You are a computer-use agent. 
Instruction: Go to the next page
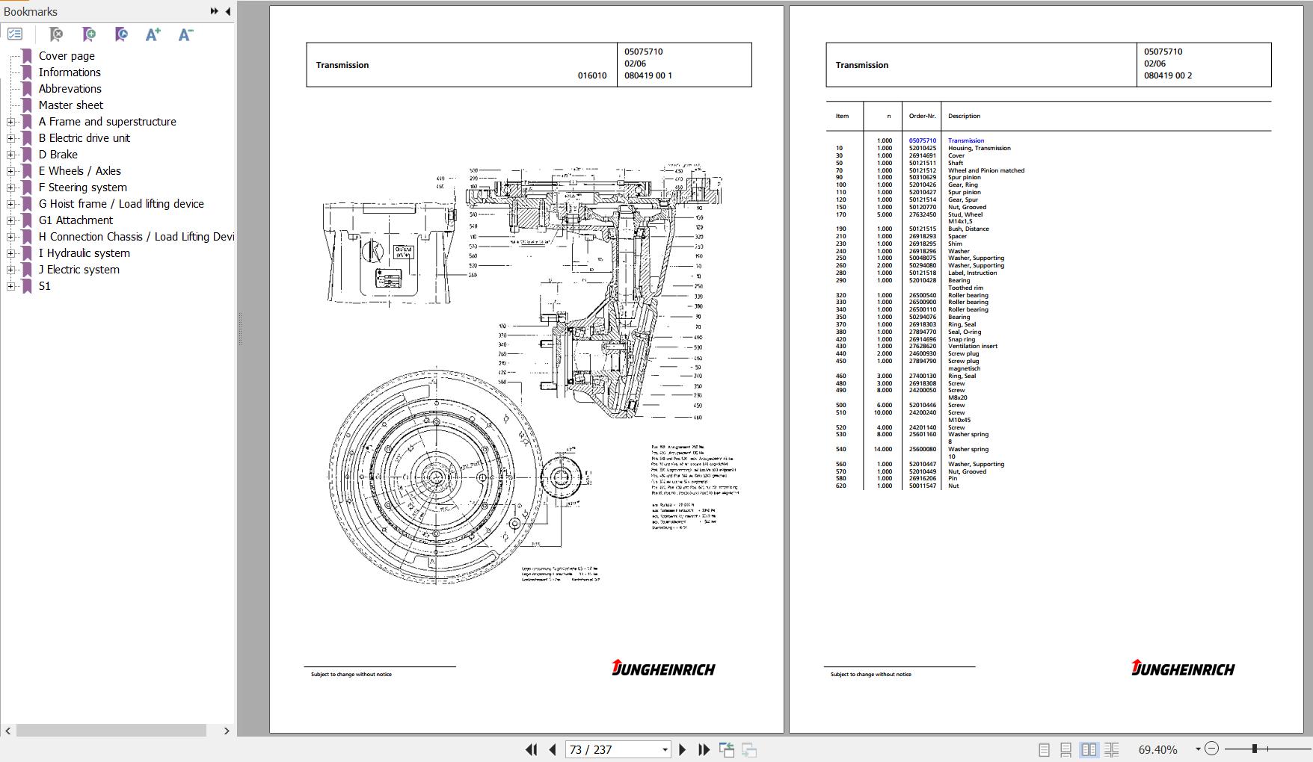click(x=682, y=749)
